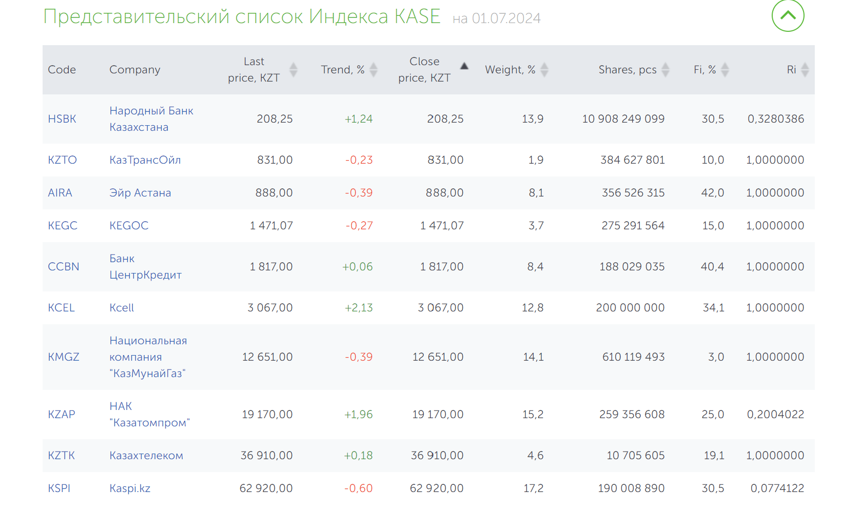Open КазТрансОйл company link
This screenshot has width=862, height=510.
(145, 160)
